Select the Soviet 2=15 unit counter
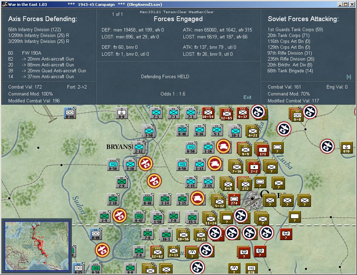357x275 pixels. click(200, 235)
